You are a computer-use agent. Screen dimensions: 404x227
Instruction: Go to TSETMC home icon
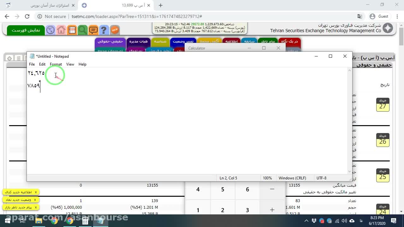tap(61, 30)
